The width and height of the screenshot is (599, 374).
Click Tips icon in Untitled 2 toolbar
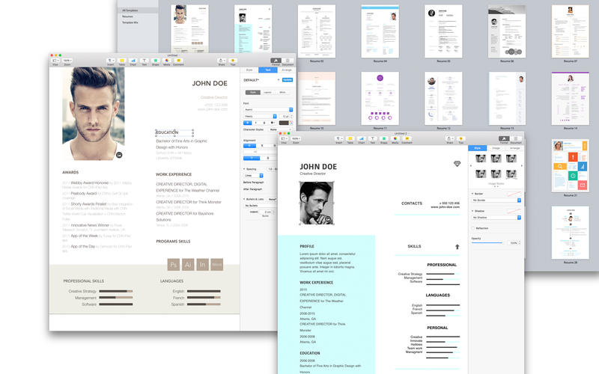point(461,138)
